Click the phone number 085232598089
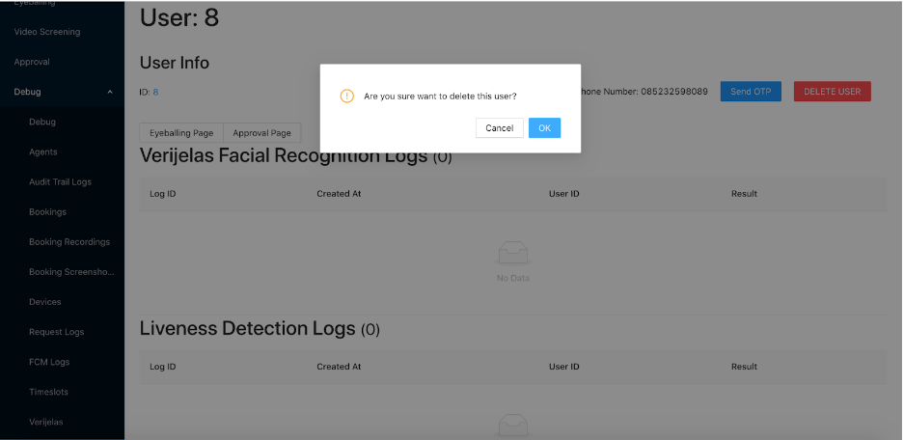 pos(674,92)
